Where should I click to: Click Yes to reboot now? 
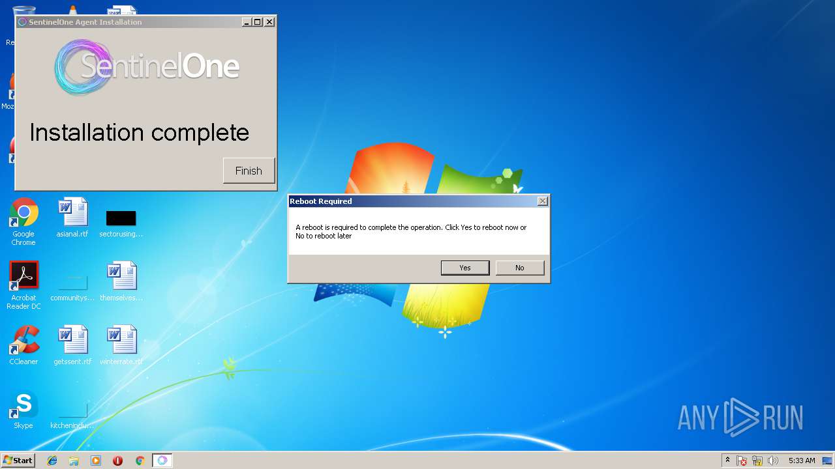click(x=465, y=268)
